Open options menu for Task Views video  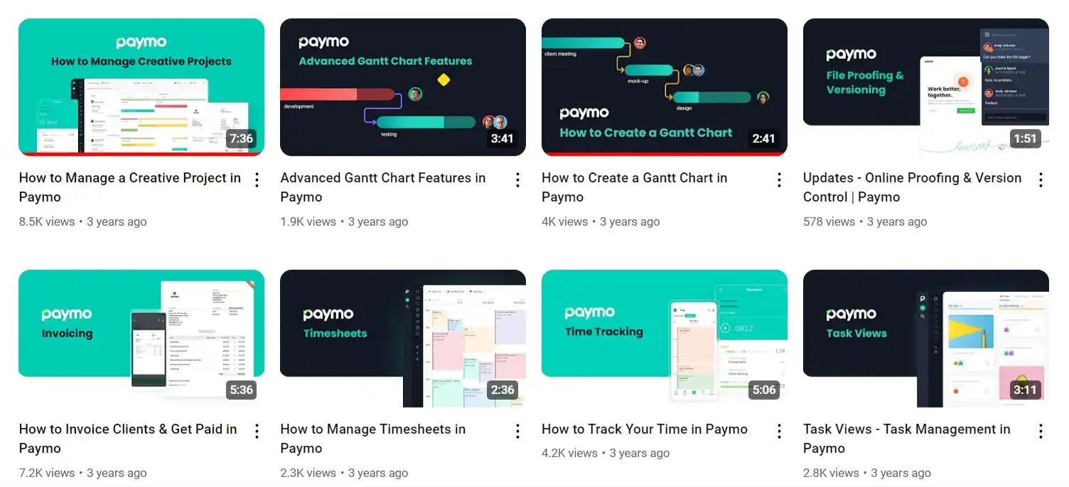1041,431
